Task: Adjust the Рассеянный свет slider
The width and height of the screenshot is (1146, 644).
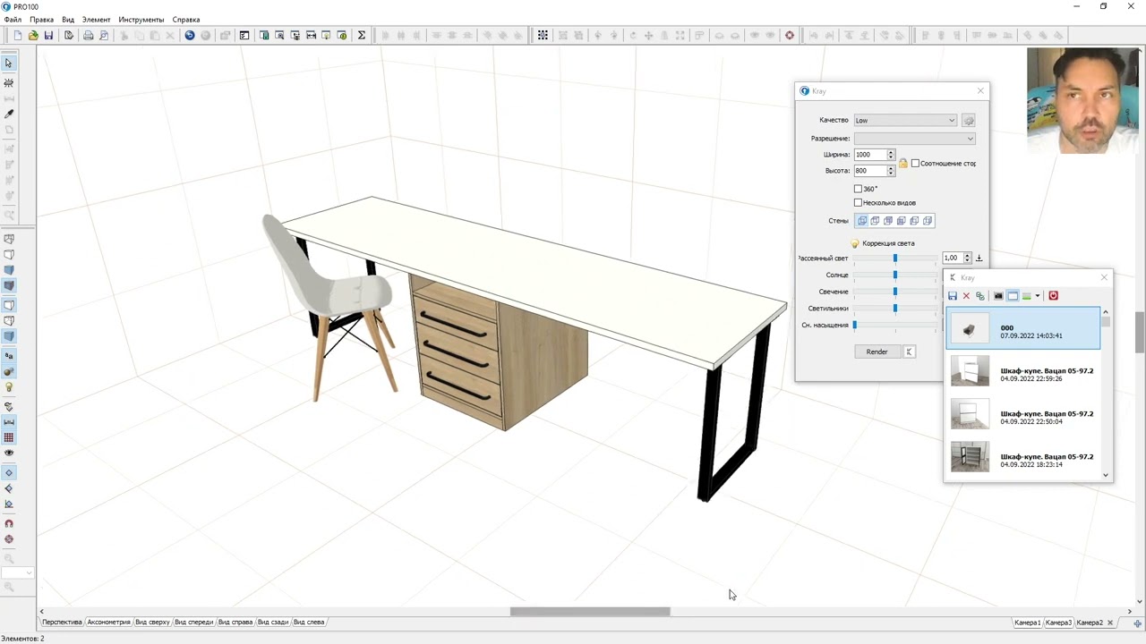Action: pyautogui.click(x=894, y=258)
